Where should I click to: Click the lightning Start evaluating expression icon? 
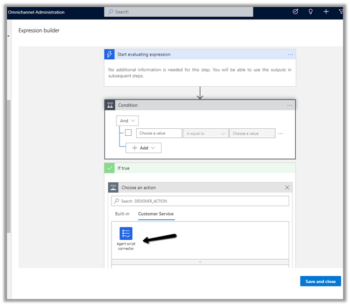tap(110, 54)
